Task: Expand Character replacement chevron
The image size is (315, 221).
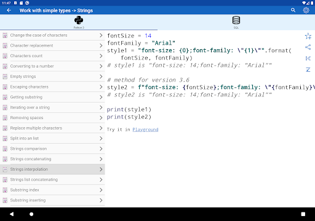Action: pos(101,45)
